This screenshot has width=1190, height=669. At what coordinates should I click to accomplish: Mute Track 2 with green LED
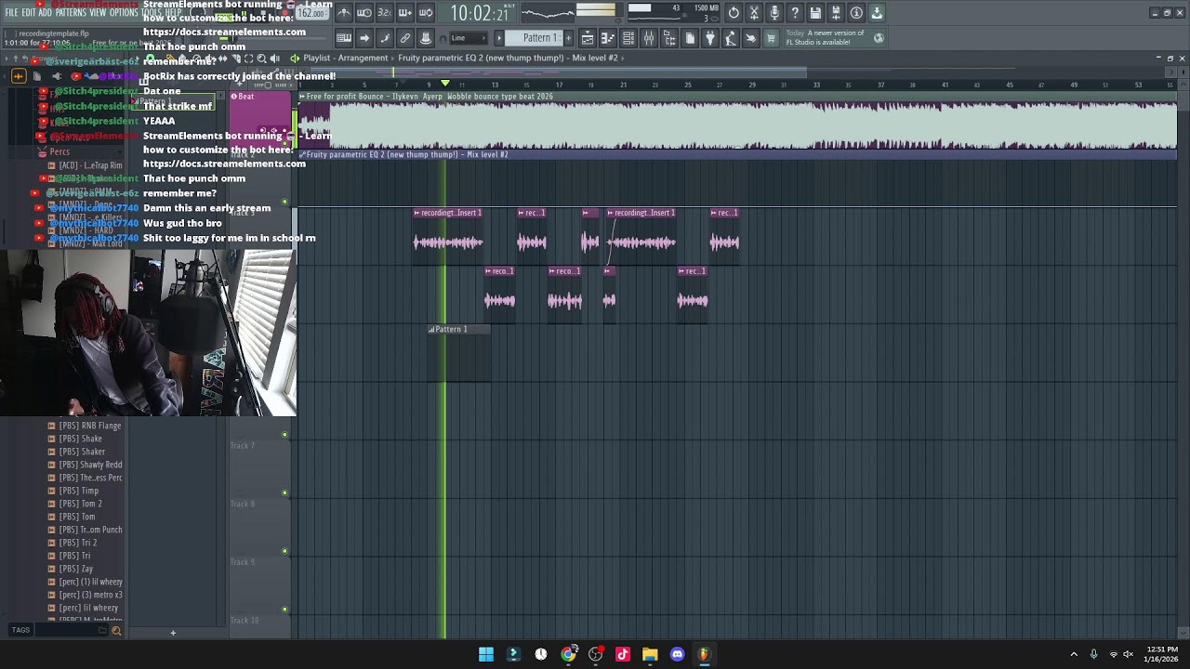284,202
